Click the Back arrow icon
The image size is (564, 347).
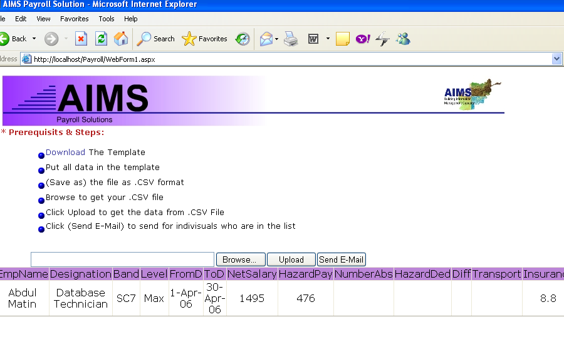[4, 39]
